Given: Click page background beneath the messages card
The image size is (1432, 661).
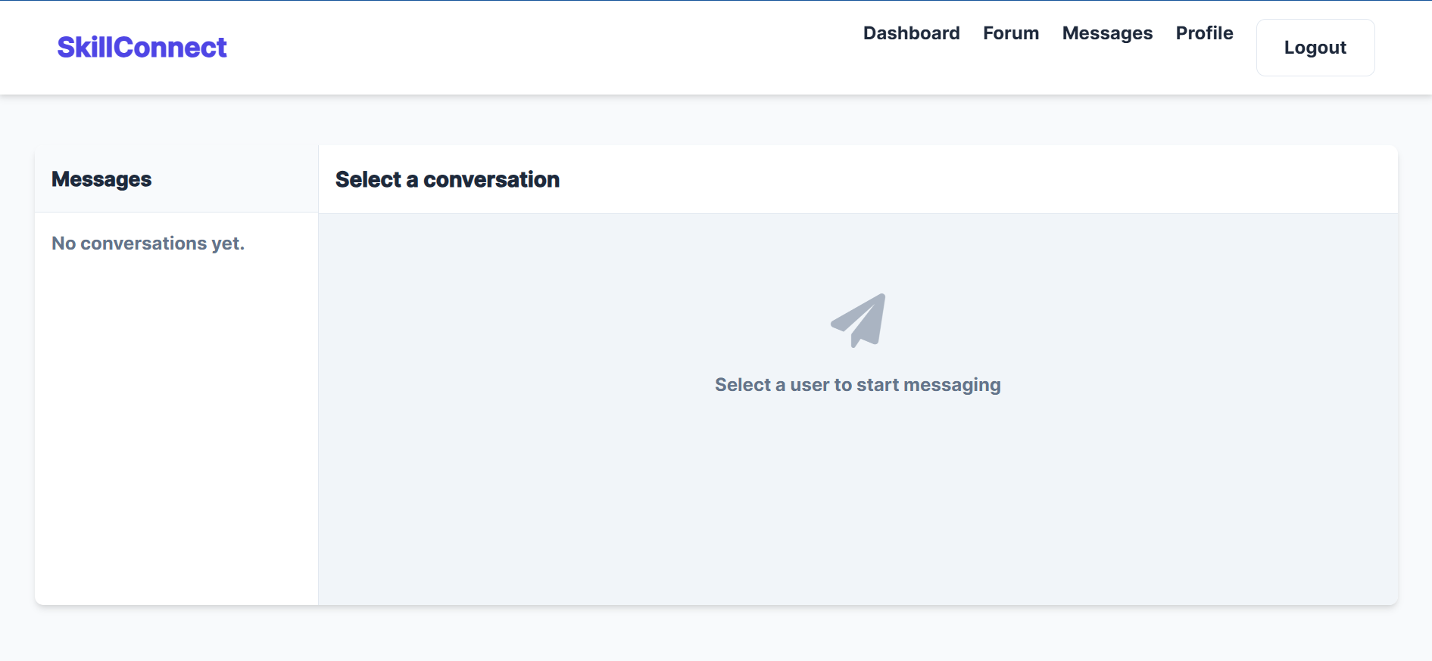Looking at the screenshot, I should 716,634.
